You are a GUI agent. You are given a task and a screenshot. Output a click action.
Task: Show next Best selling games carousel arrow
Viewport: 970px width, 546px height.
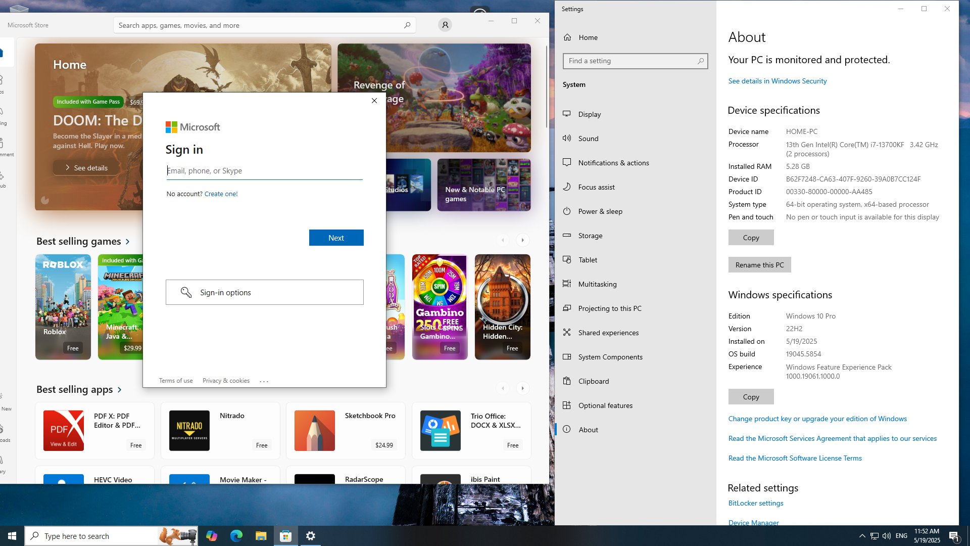523,240
